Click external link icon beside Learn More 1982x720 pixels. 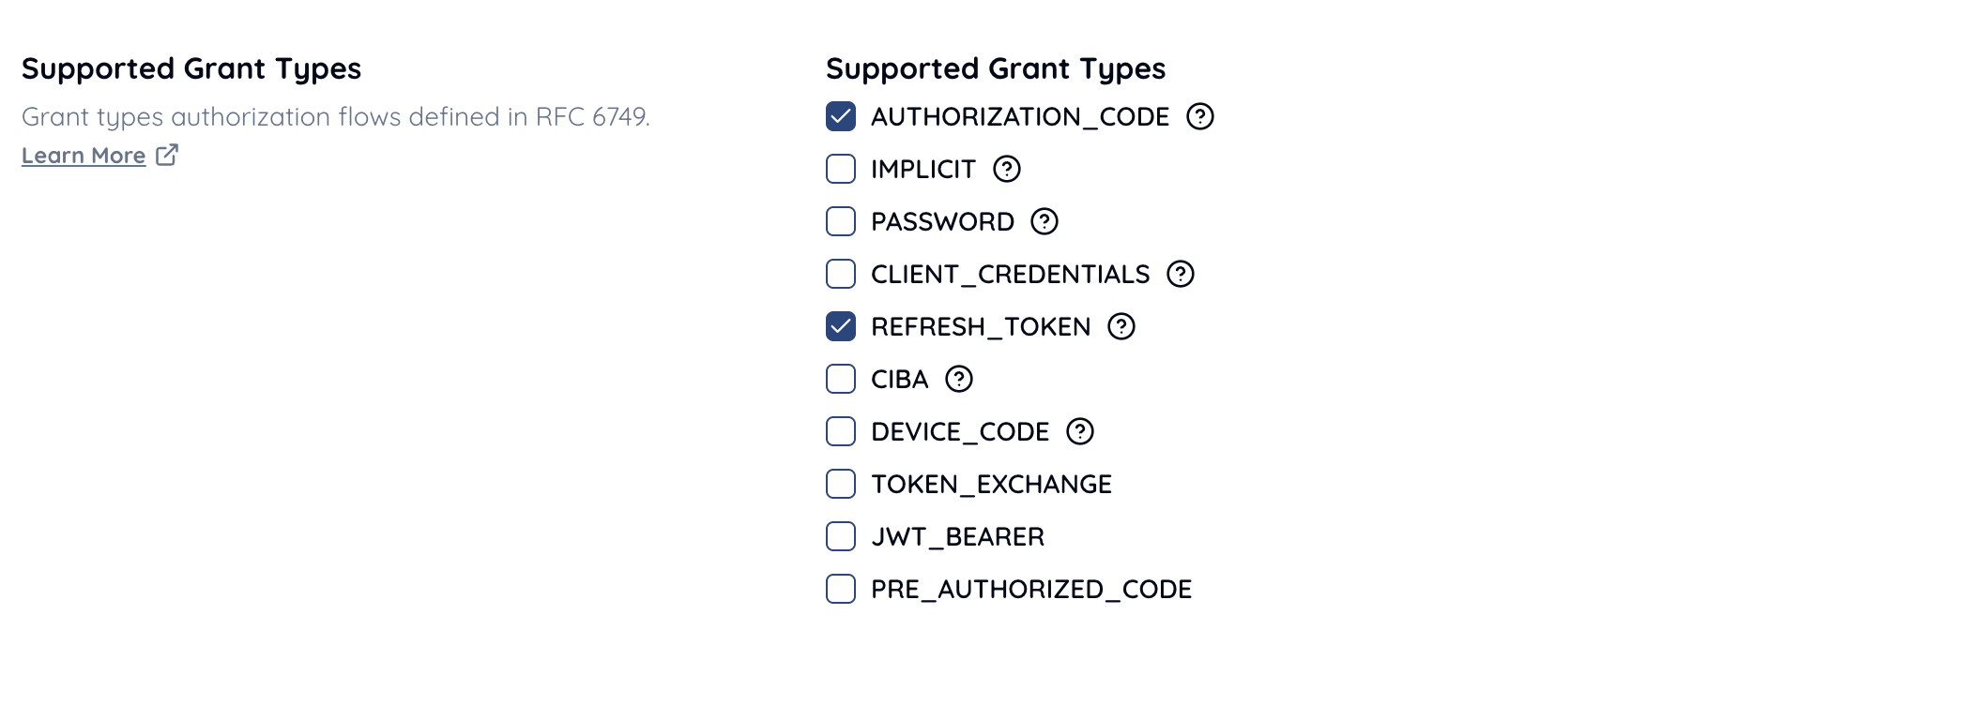click(167, 155)
